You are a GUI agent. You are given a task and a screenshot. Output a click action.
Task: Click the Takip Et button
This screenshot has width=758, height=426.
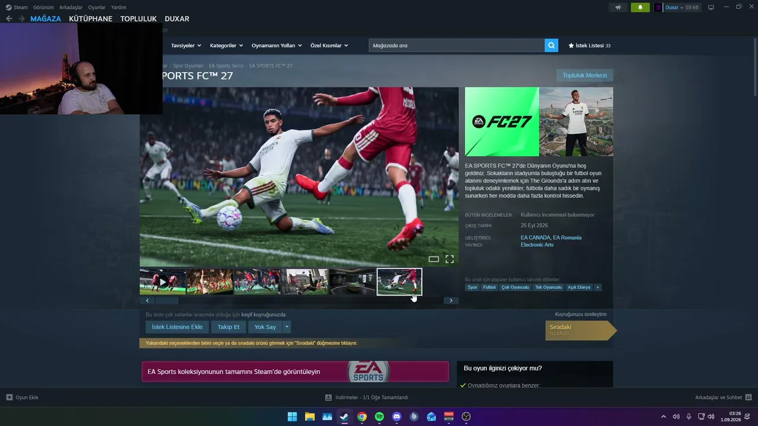[x=229, y=327]
